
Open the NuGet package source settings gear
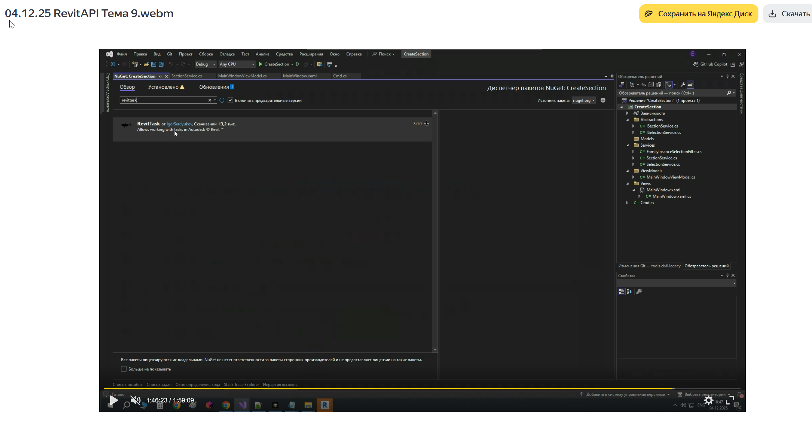(603, 100)
